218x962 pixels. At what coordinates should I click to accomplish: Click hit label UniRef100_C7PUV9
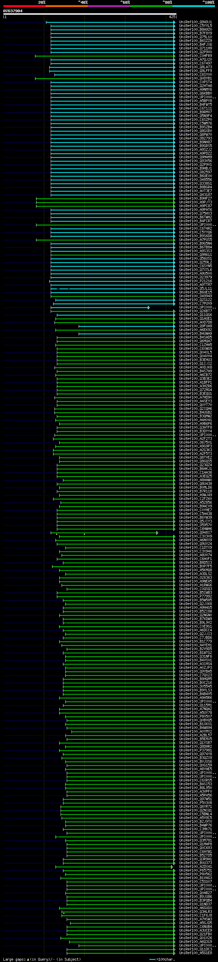point(196,304)
